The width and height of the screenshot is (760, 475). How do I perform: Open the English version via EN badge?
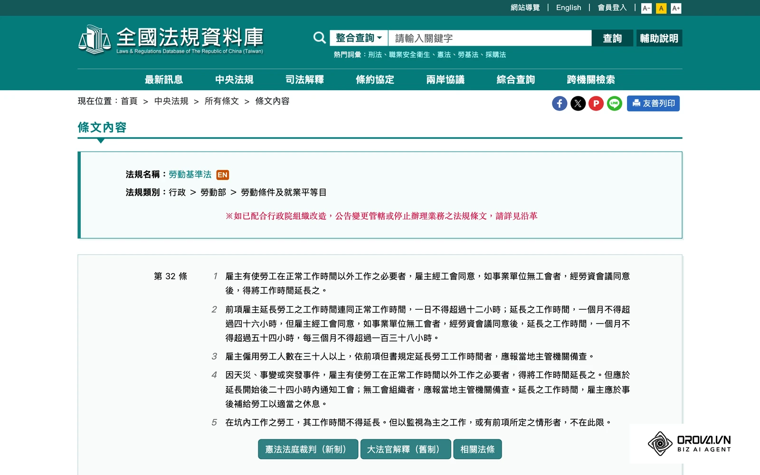(x=222, y=175)
